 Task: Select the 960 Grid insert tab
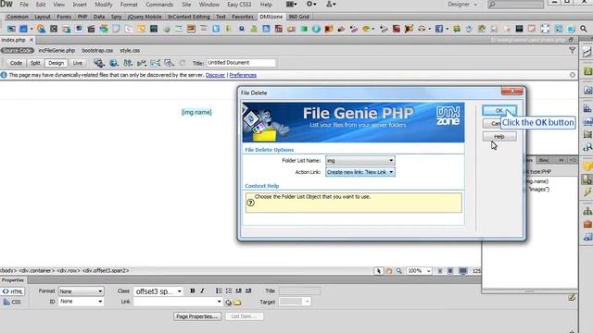point(298,17)
